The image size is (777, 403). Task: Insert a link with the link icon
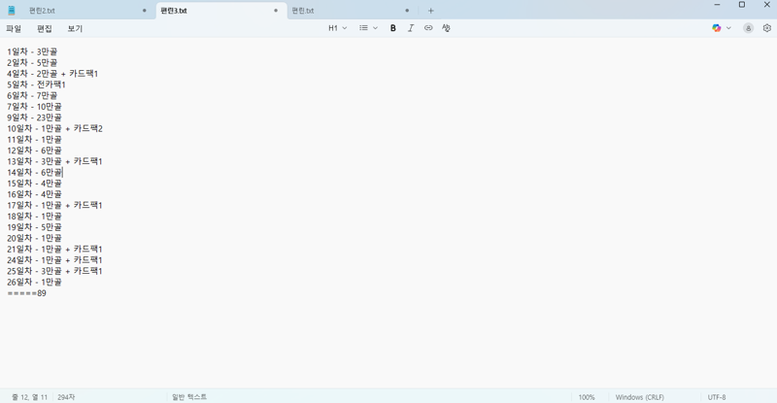[x=428, y=28]
